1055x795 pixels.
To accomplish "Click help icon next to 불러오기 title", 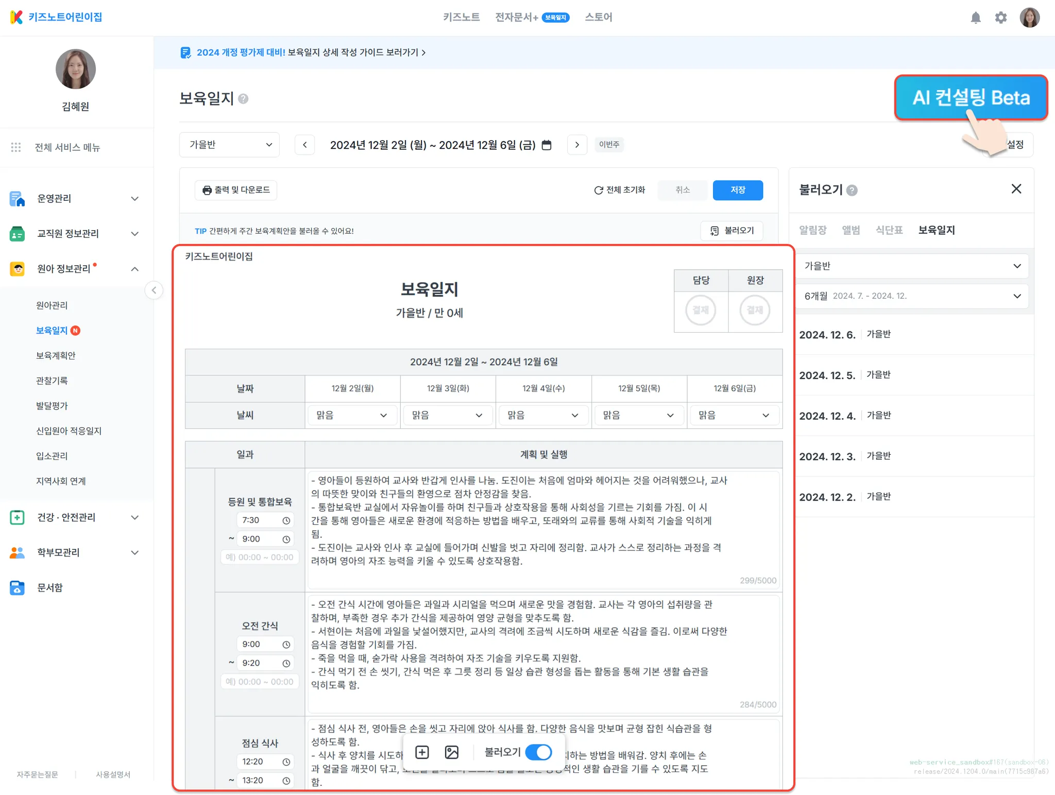I will tap(852, 191).
